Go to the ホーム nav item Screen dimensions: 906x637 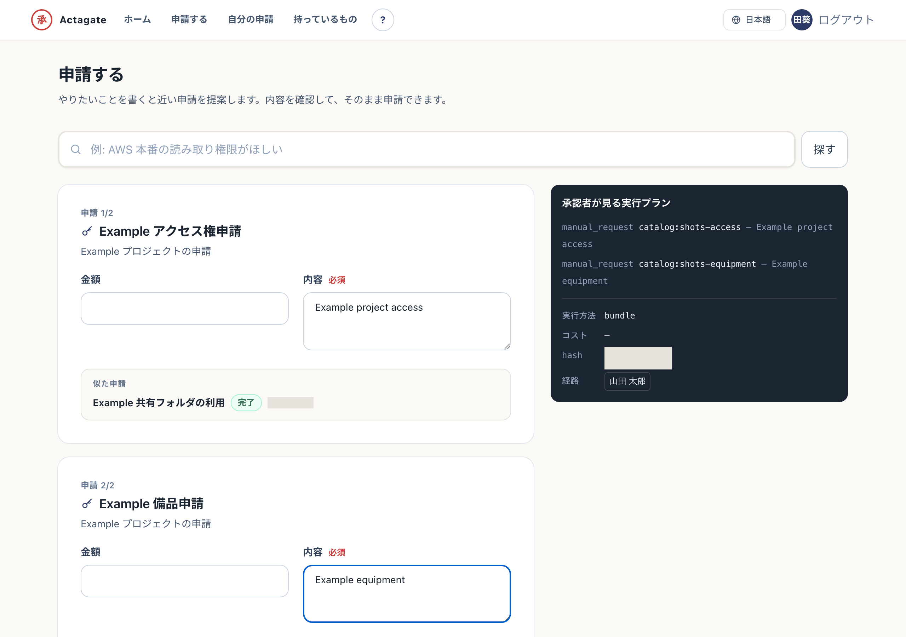tap(137, 20)
